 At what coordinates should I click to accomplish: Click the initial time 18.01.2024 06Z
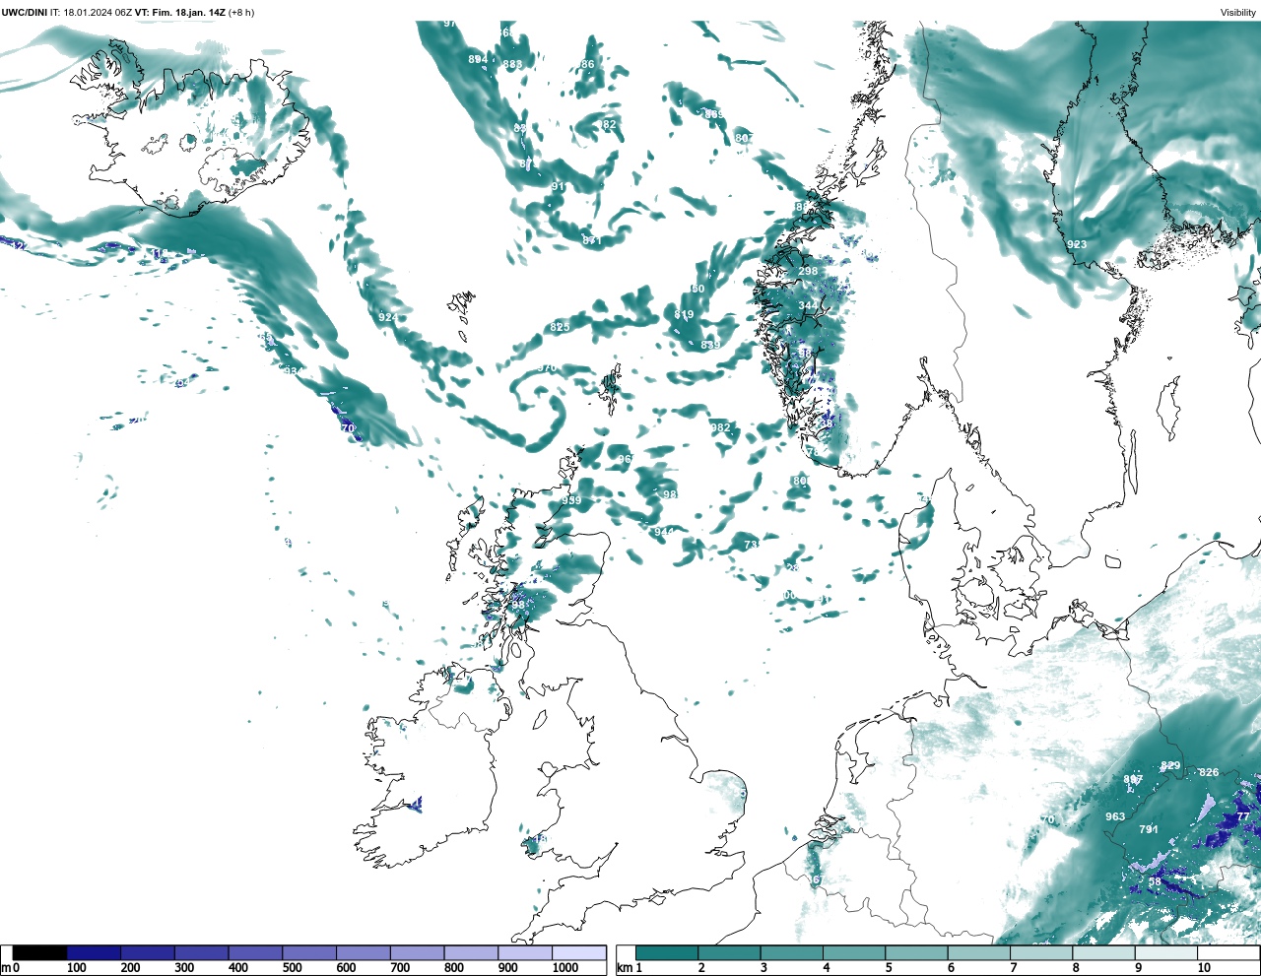point(98,12)
